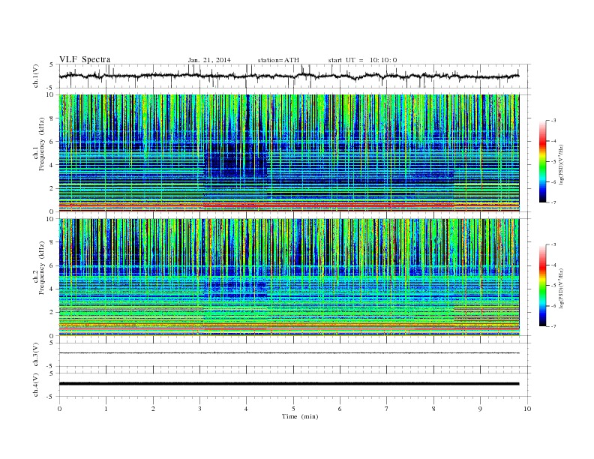Click the ch.1 voltage waveform trace
The height and width of the screenshot is (459, 594).
pos(289,76)
